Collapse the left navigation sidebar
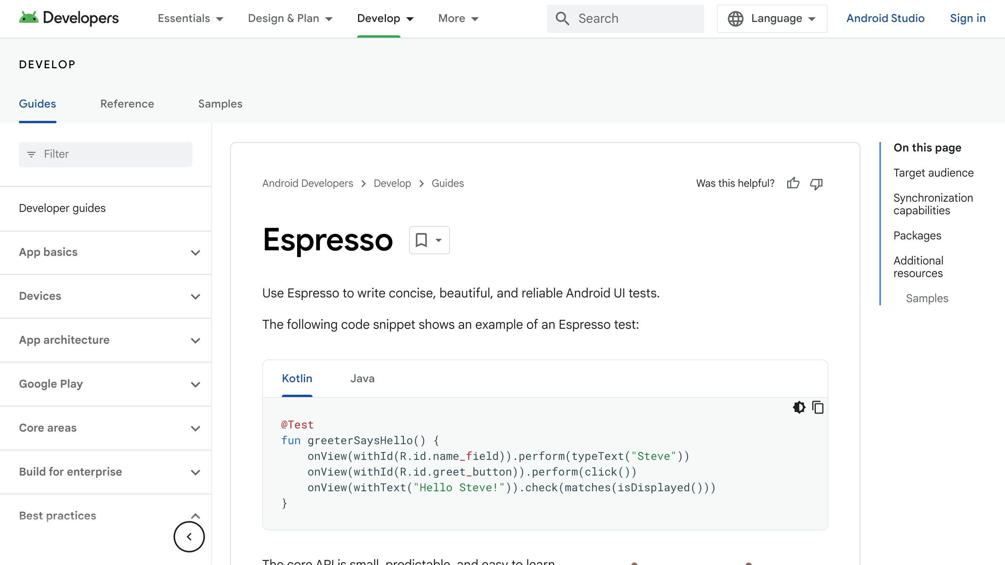The width and height of the screenshot is (1005, 565). tap(189, 536)
